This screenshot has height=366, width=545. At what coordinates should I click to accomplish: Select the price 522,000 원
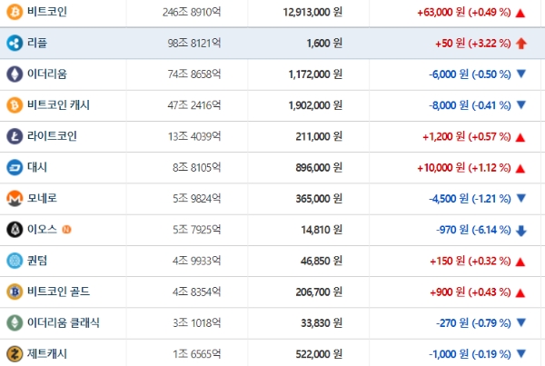[x=319, y=354]
